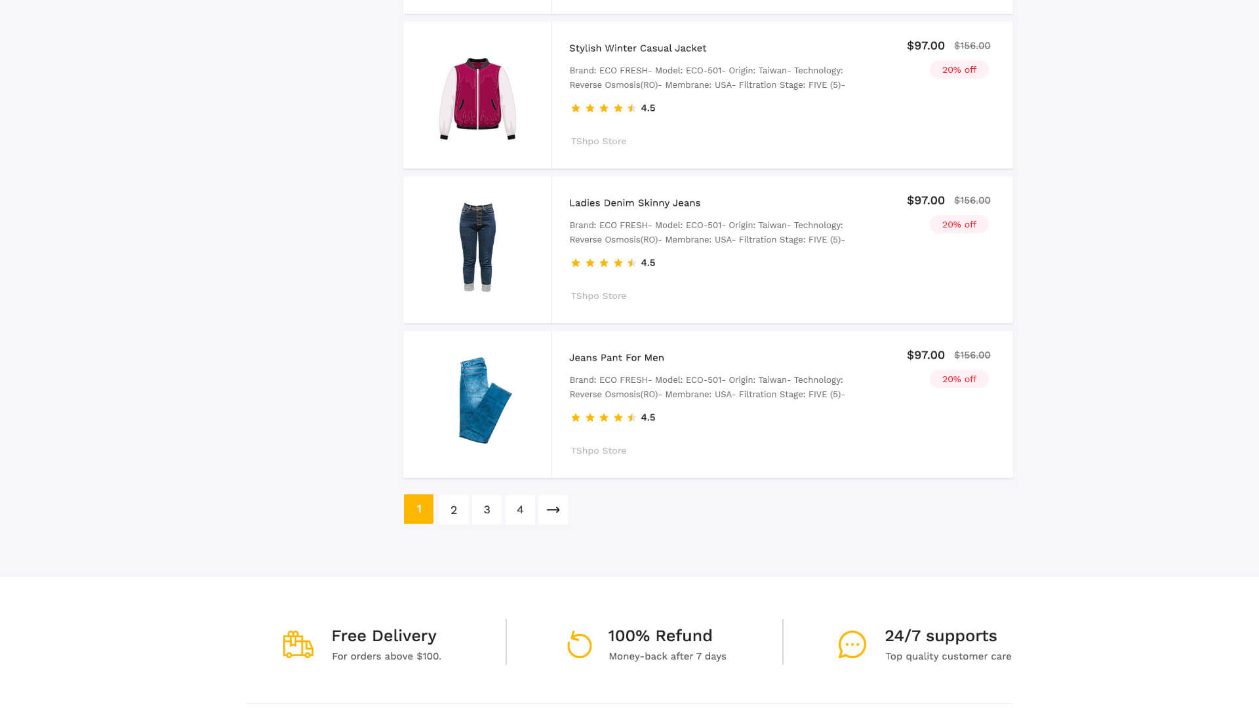Click star rating of Jeans Pant For Men
Viewport: 1259px width, 708px height.
tap(603, 418)
